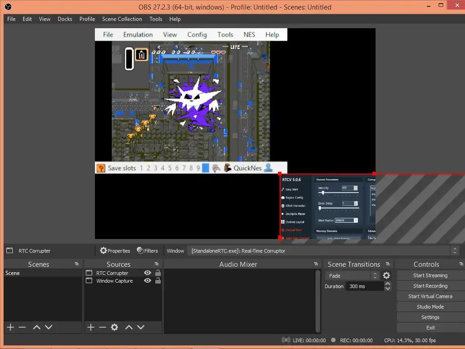Decrease Duration with the down stepper arrow
This screenshot has height=349, width=465.
[x=388, y=289]
